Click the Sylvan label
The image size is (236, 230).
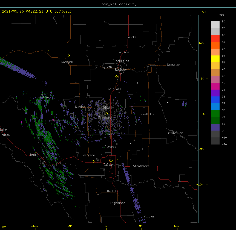[x=107, y=67]
